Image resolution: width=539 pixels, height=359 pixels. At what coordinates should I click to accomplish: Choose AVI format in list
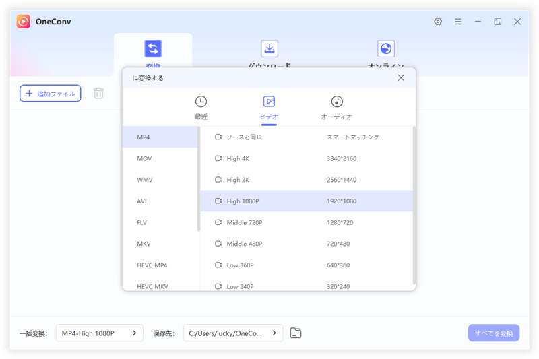pyautogui.click(x=160, y=201)
